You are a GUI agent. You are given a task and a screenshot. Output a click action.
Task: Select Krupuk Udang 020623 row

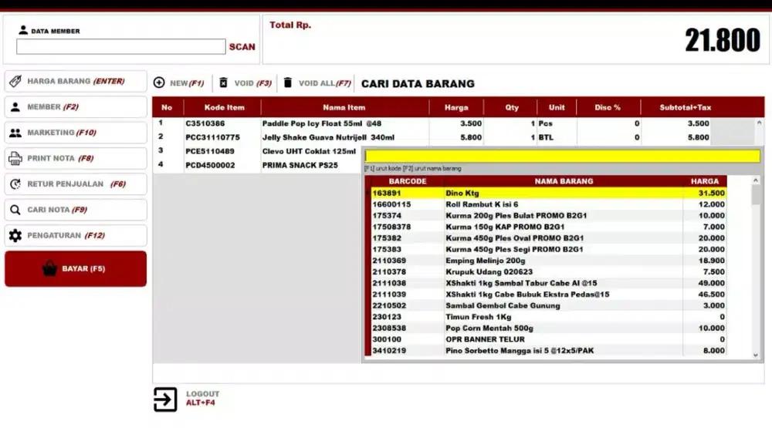click(548, 272)
